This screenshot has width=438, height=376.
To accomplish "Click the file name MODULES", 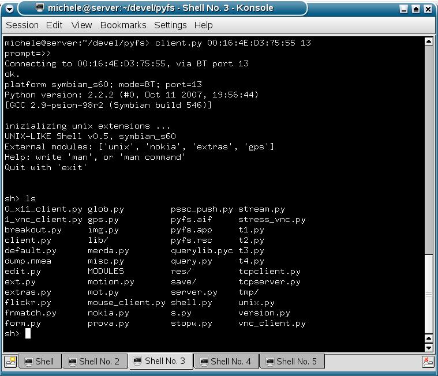I will click(106, 272).
